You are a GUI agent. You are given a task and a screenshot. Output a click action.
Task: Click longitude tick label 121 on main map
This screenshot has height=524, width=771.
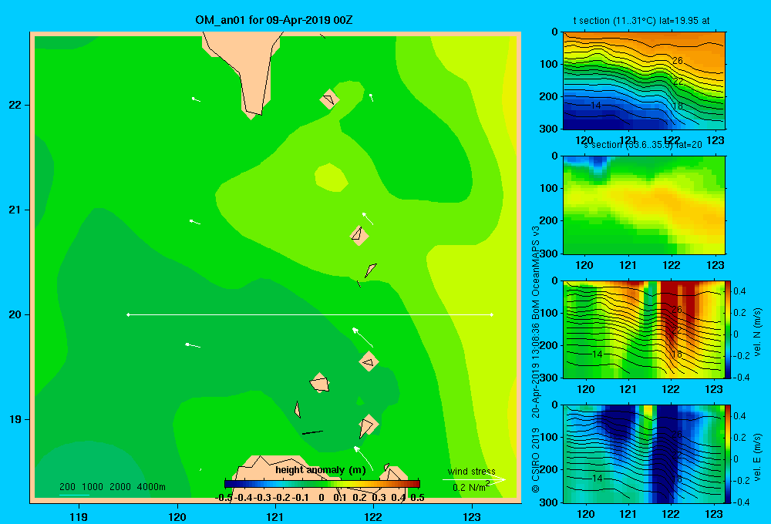pyautogui.click(x=275, y=516)
